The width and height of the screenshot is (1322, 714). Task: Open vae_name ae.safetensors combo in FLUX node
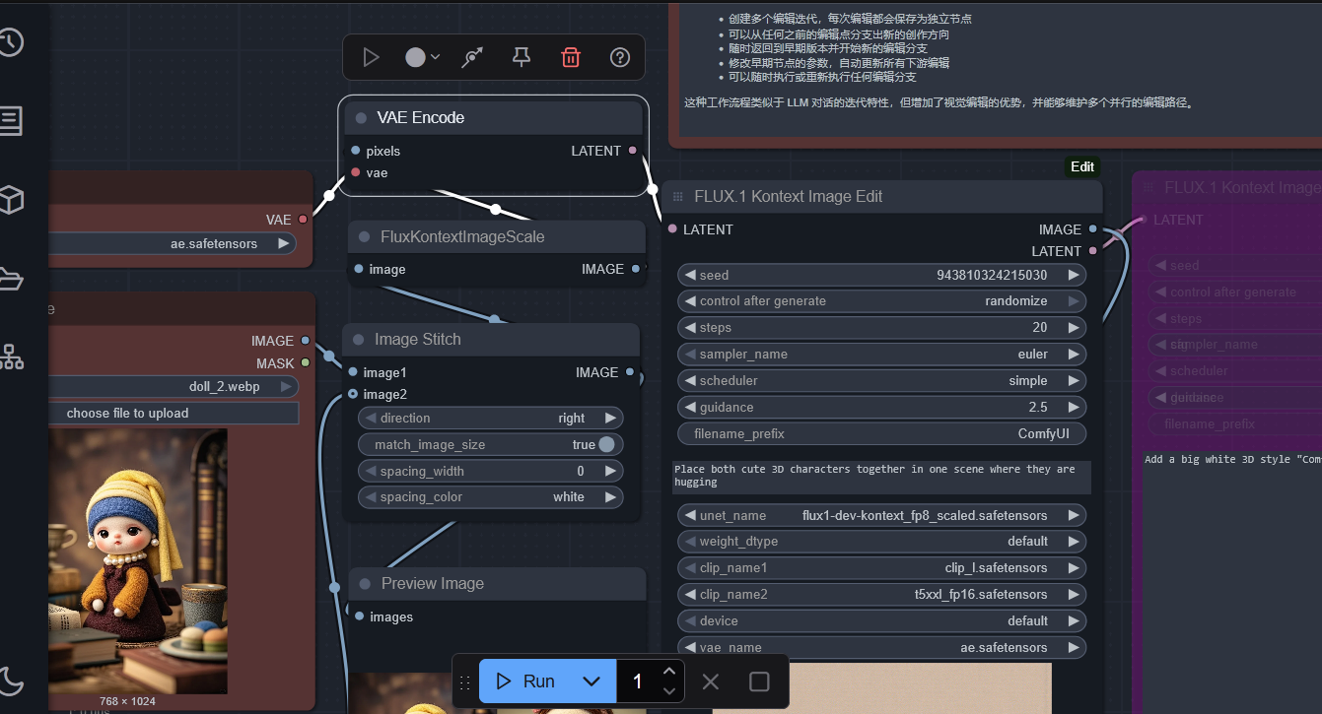(881, 647)
